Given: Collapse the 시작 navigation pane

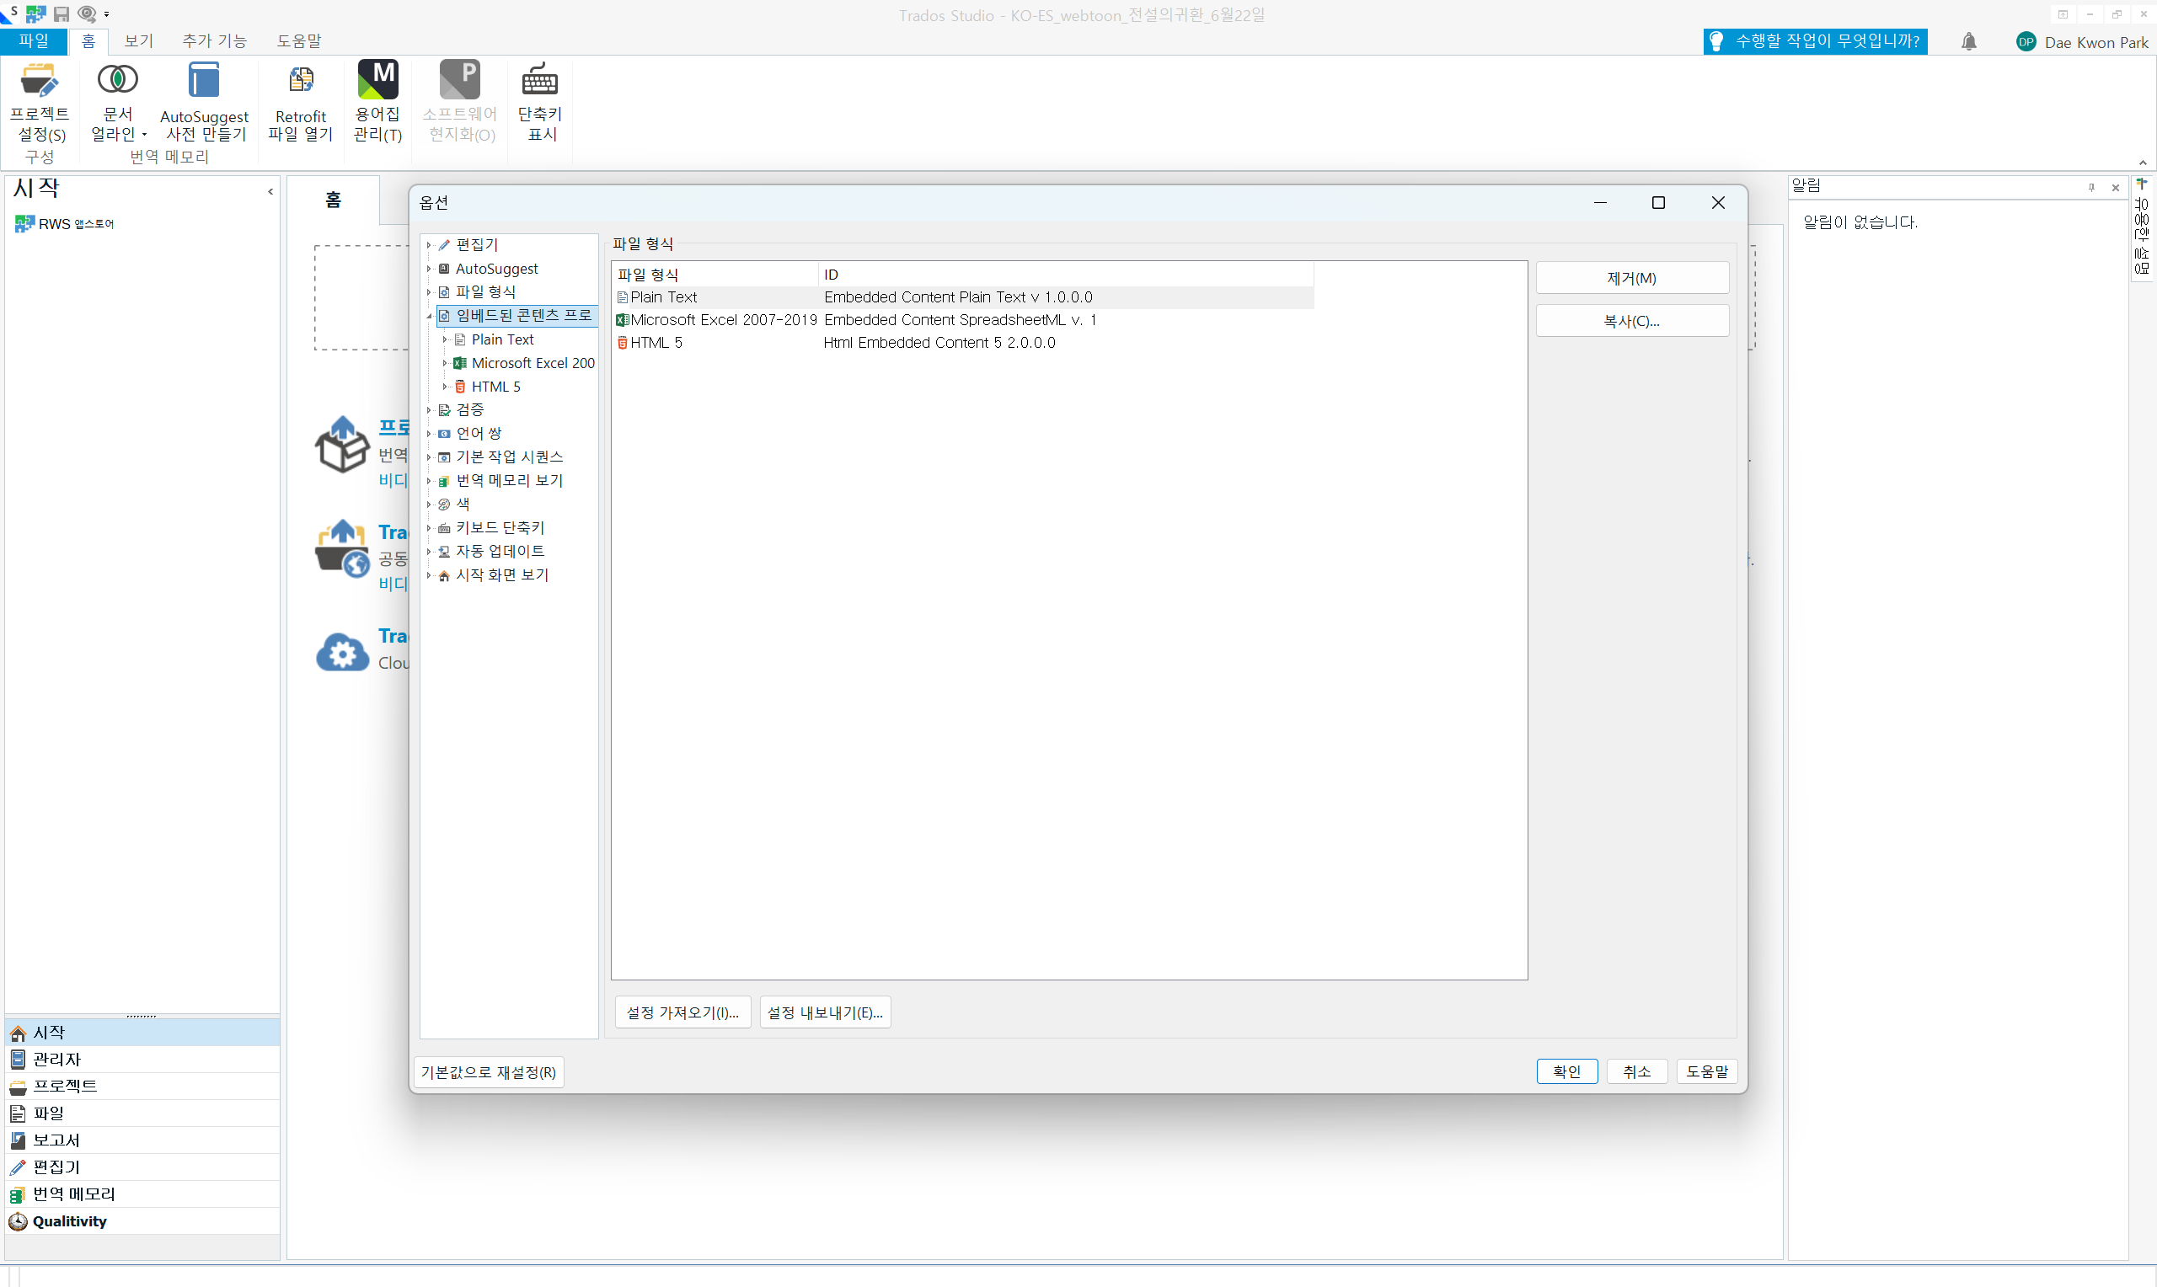Looking at the screenshot, I should coord(270,192).
